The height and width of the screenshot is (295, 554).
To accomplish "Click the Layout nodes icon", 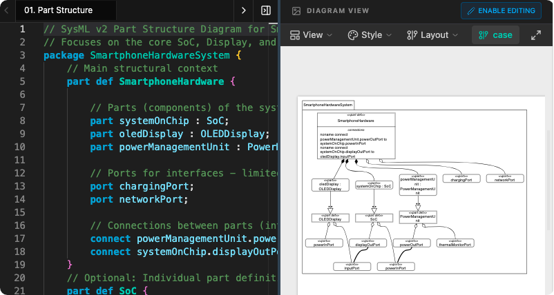I will point(412,35).
